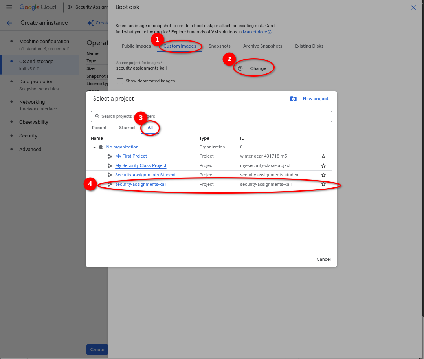This screenshot has height=359, width=424.
Task: Click the project icon beside security-assignments-kali
Action: tap(110, 184)
